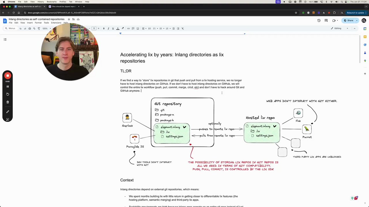Move document with folder icon
Viewport: 369px width, 207px height.
pos(74,19)
